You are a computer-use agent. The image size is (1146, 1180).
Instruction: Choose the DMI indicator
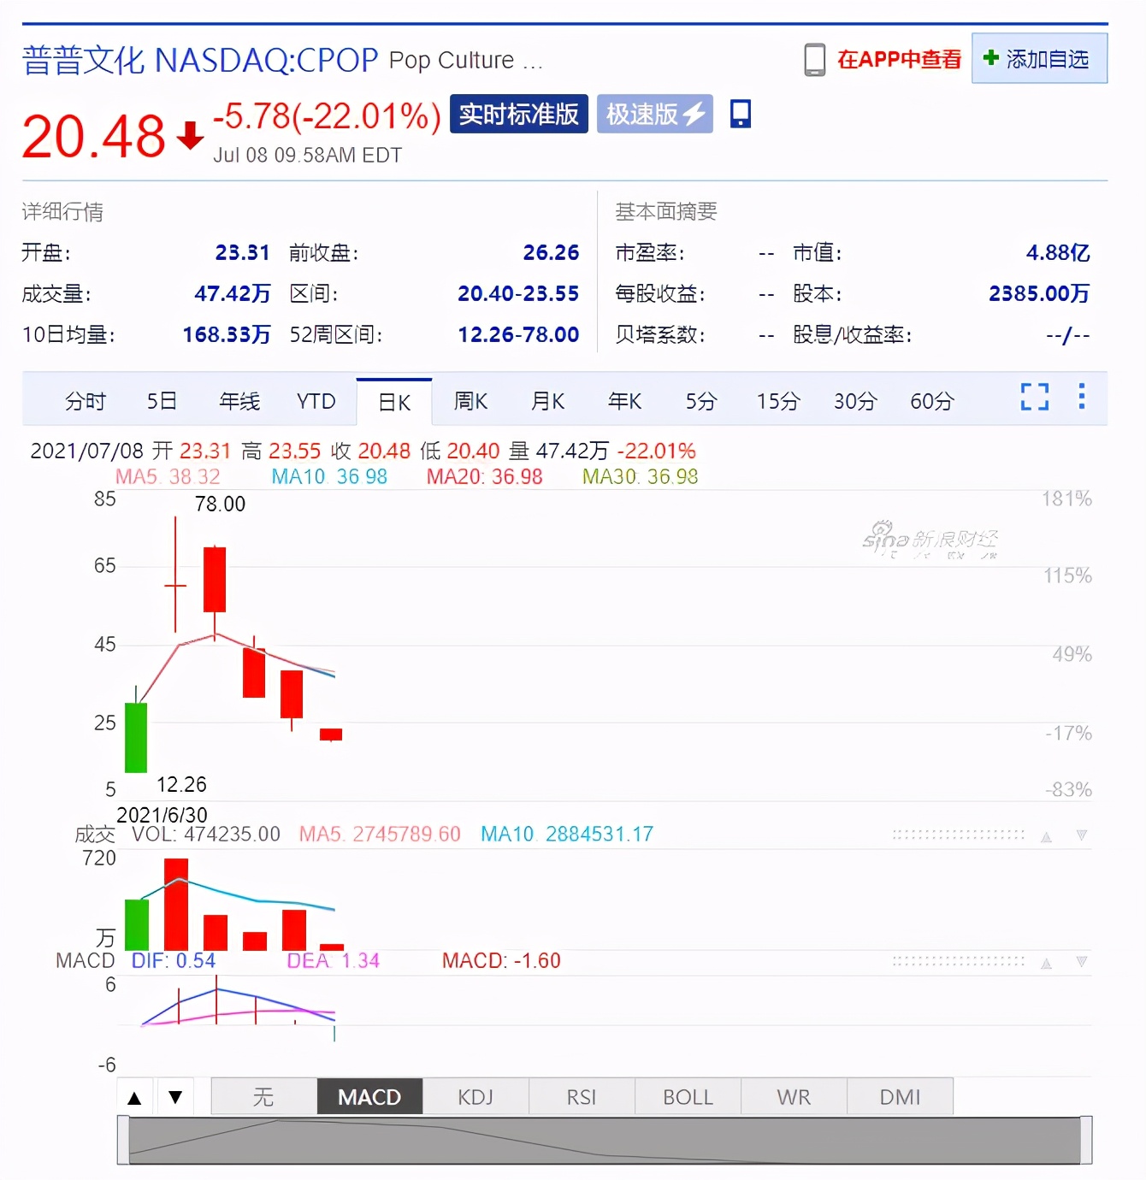900,1096
